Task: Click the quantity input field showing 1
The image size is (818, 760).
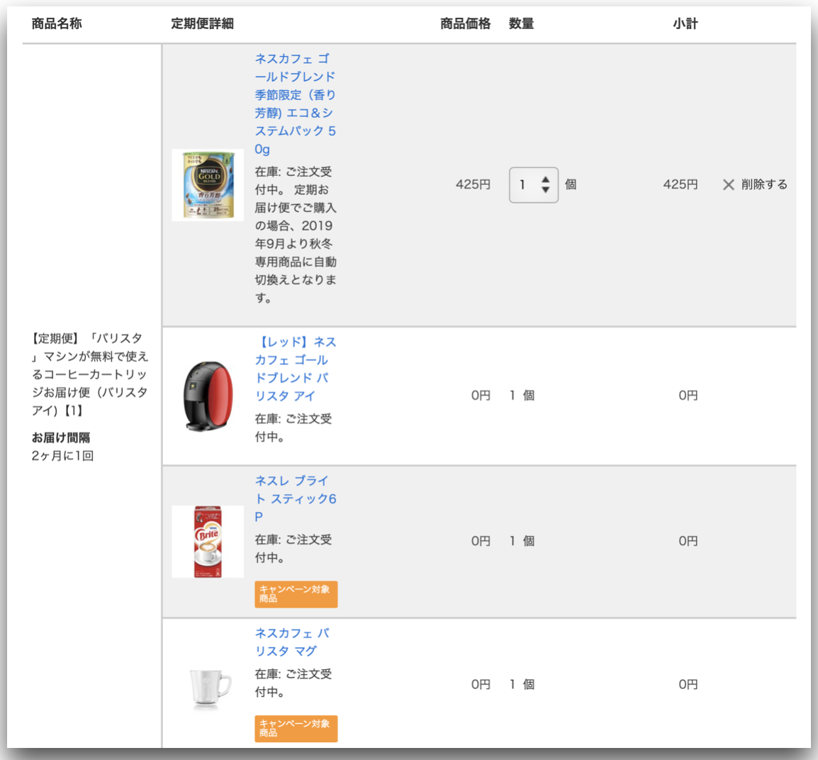Action: 534,184
